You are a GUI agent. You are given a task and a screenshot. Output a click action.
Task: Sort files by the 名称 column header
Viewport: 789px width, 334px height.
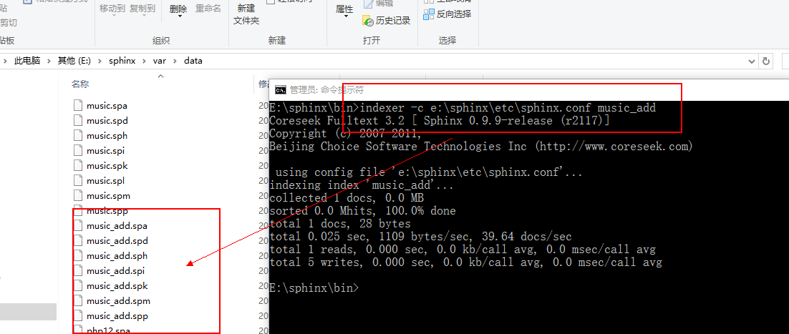pos(80,84)
